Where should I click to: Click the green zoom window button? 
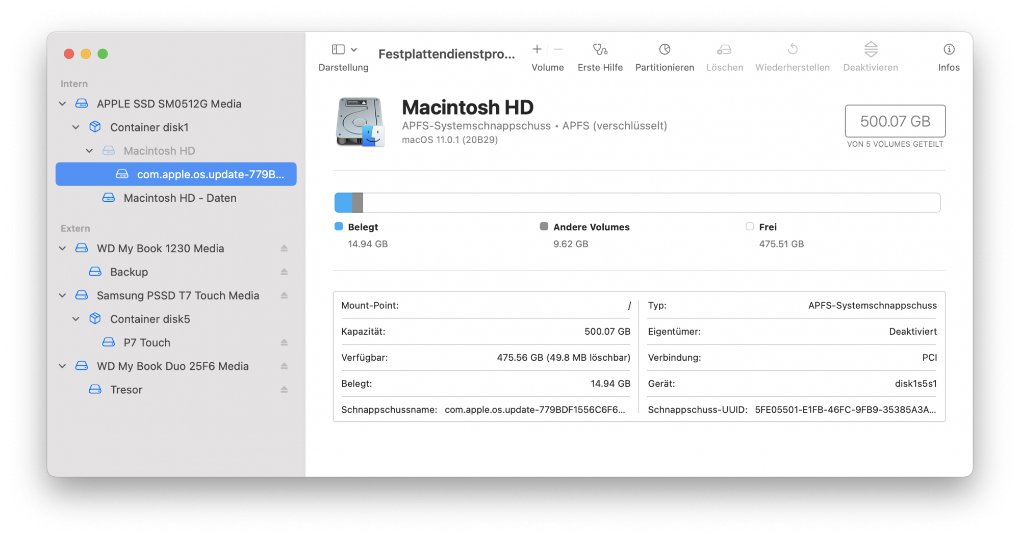click(103, 54)
